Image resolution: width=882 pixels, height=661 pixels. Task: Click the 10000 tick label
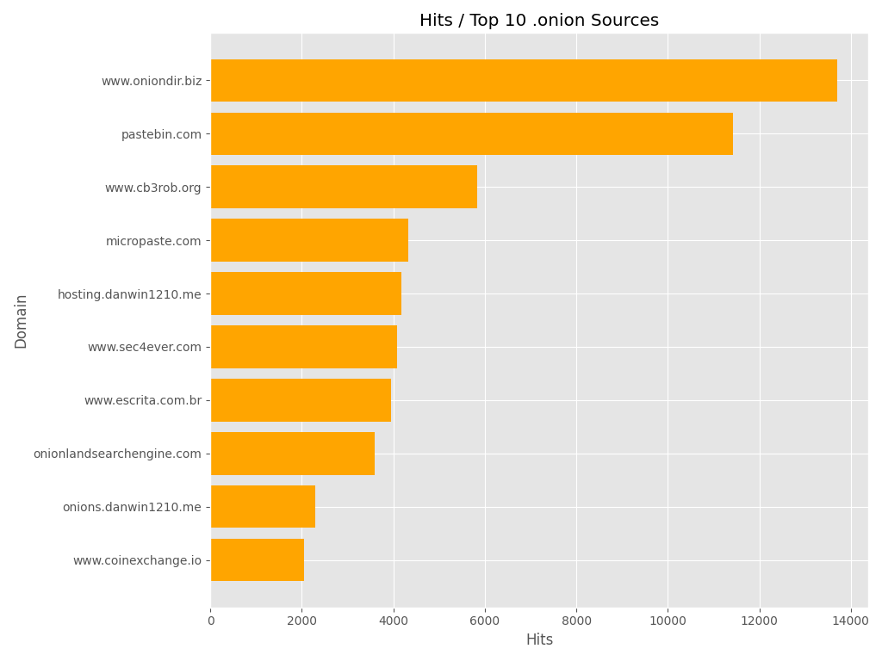coord(668,621)
